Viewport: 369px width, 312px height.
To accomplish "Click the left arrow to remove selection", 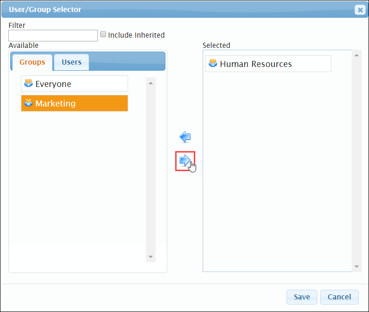I will (185, 137).
